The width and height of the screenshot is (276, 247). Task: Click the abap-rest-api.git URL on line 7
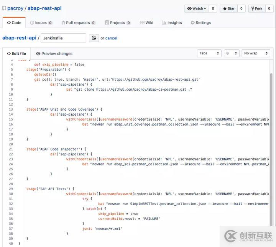pyautogui.click(x=156, y=80)
